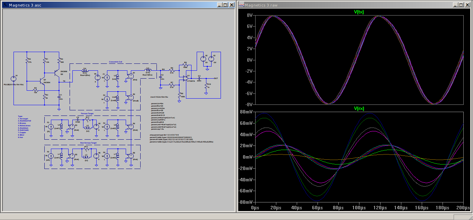473x220 pixels.
Task: Click the C1 43n capacitor symbol
Action: tap(59, 97)
